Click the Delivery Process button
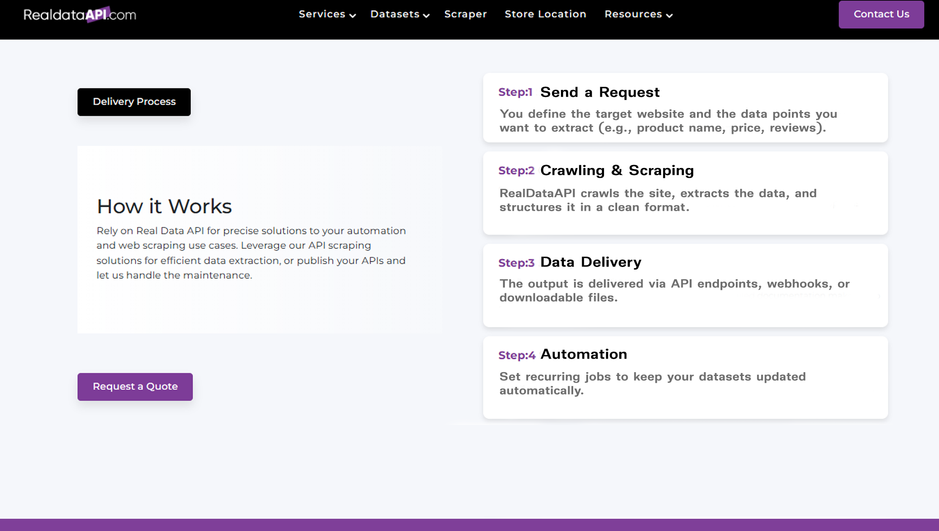This screenshot has height=531, width=939. [134, 102]
